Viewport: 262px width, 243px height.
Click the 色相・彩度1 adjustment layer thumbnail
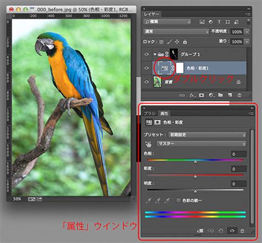coord(164,68)
